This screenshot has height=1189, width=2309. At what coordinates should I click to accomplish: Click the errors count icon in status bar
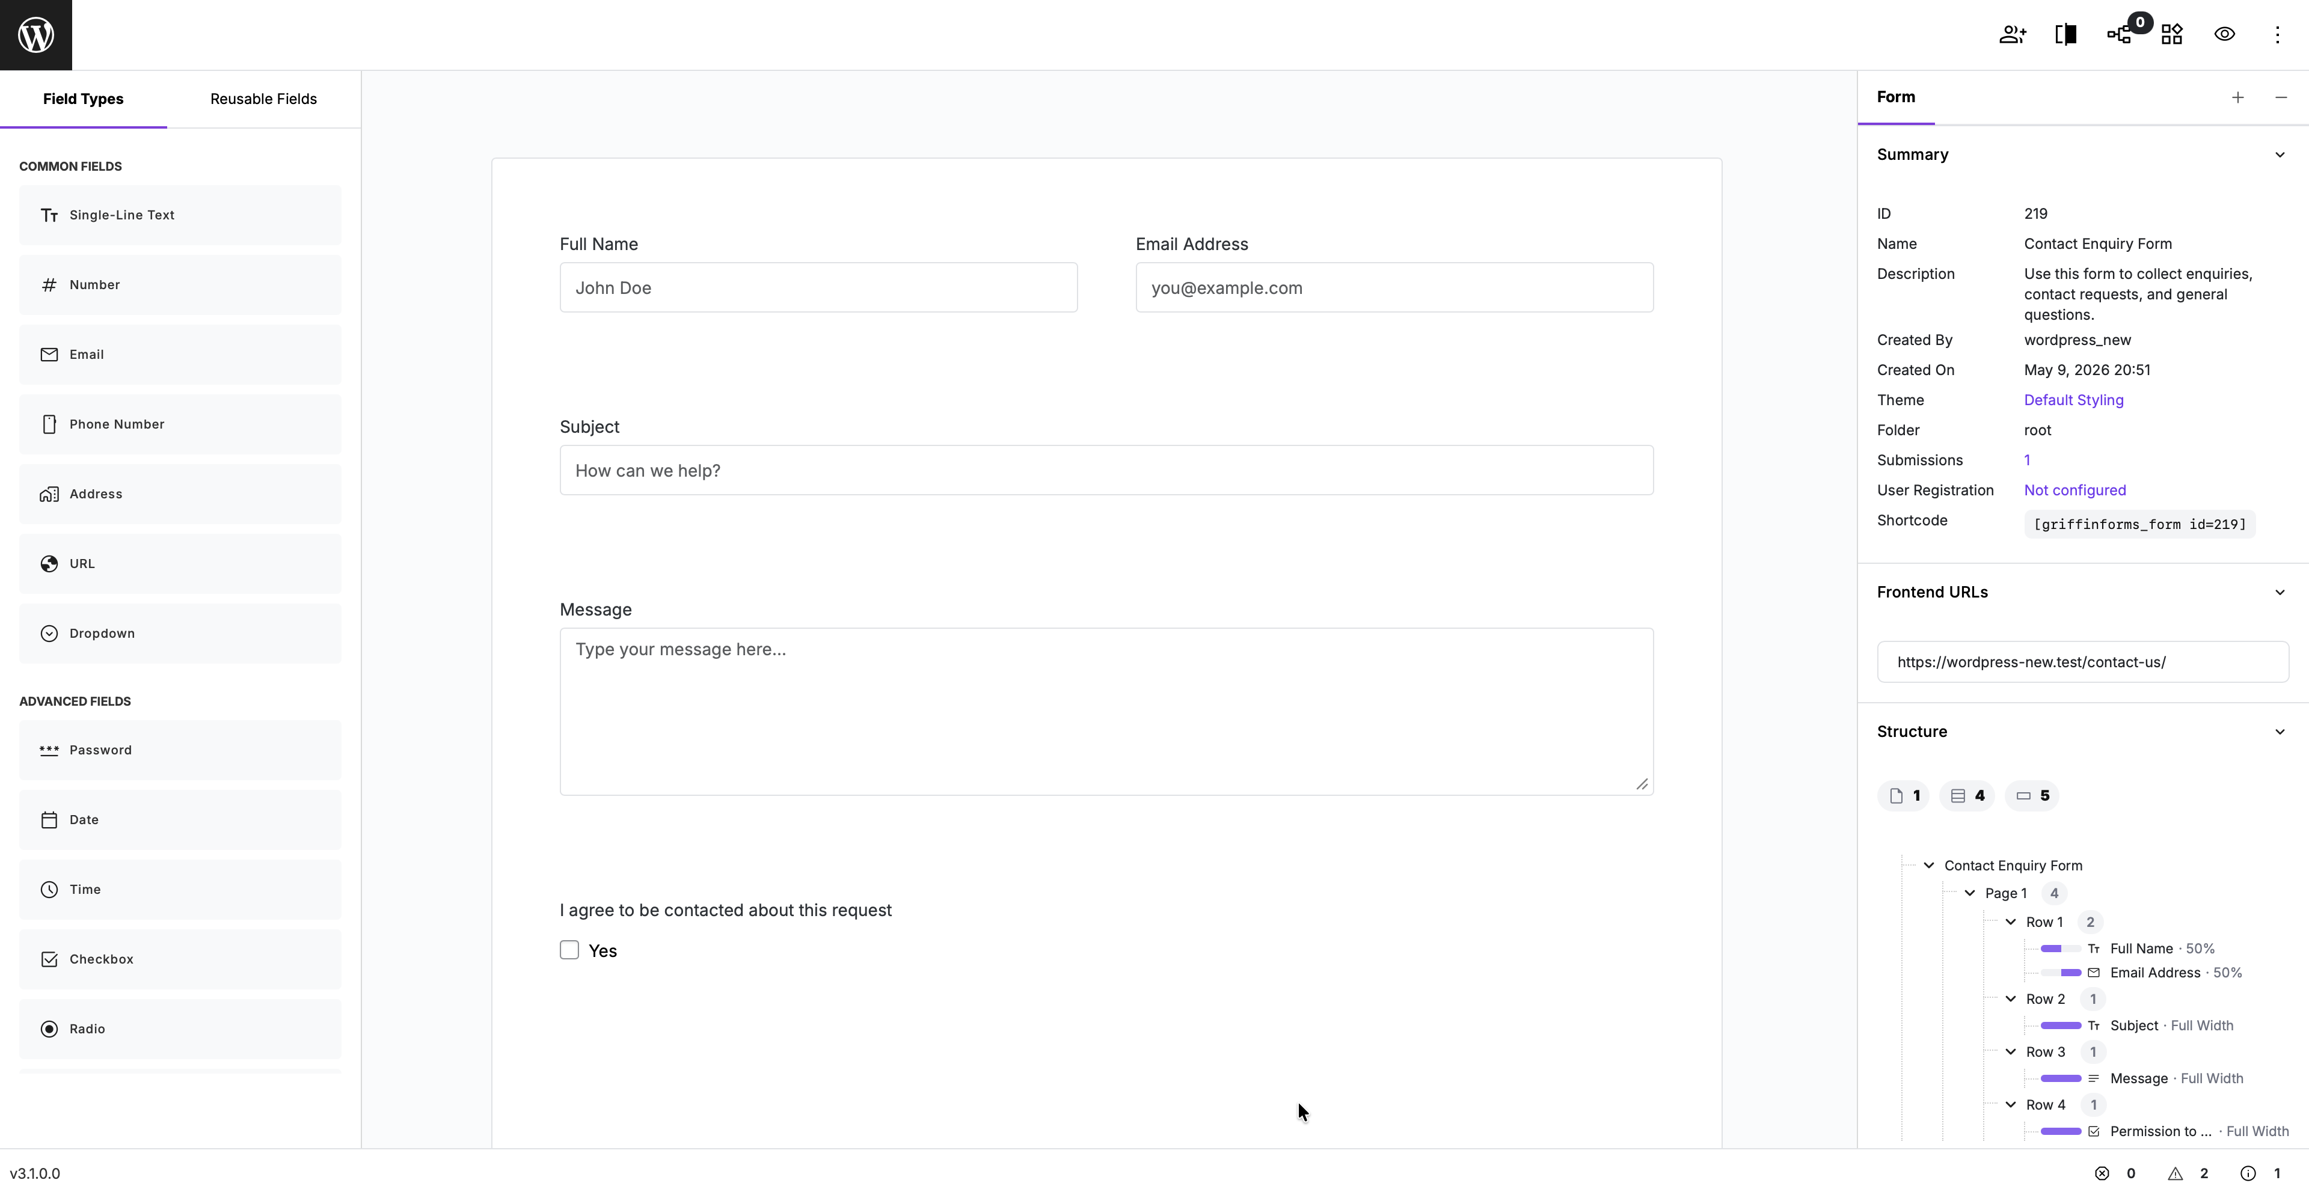(2102, 1174)
